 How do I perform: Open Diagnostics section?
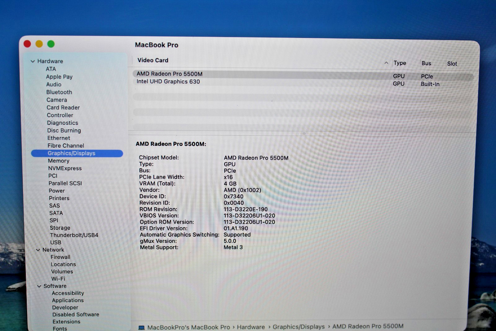(x=63, y=123)
